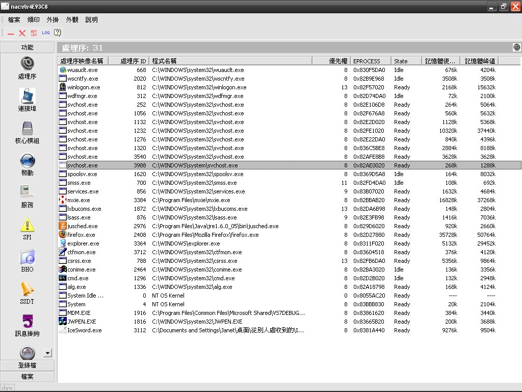This screenshot has width=522, height=392.
Task: Sort by EPROCESS column header
Action: tap(371, 61)
